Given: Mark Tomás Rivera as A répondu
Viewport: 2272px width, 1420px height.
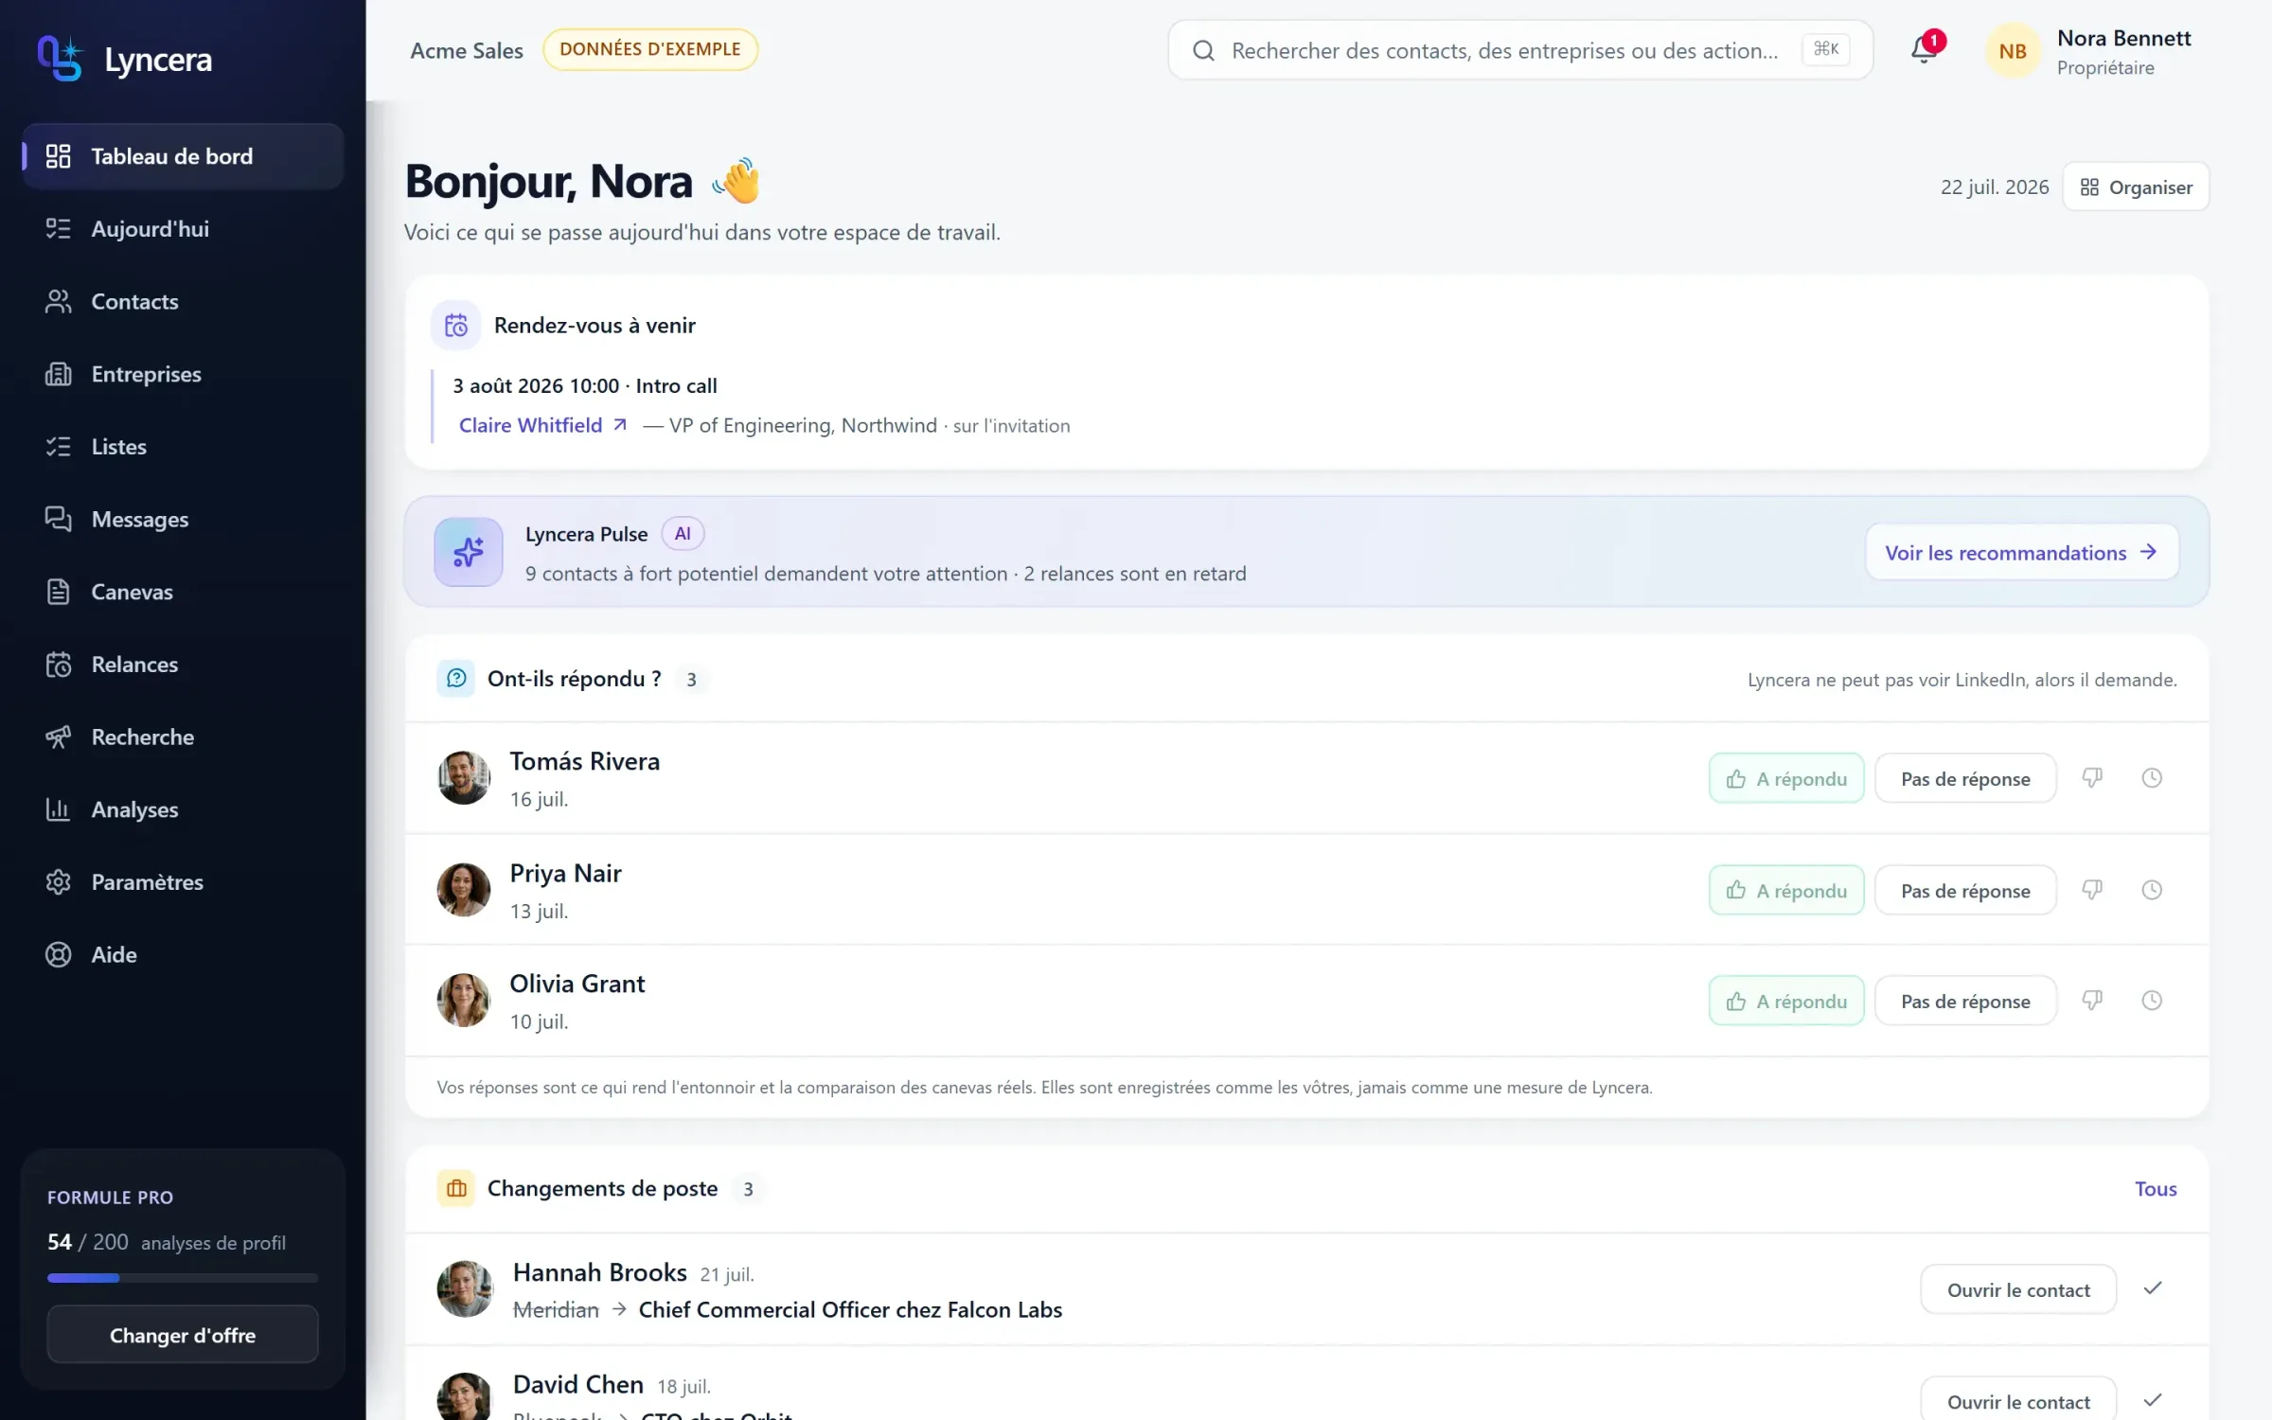Looking at the screenshot, I should point(1786,778).
